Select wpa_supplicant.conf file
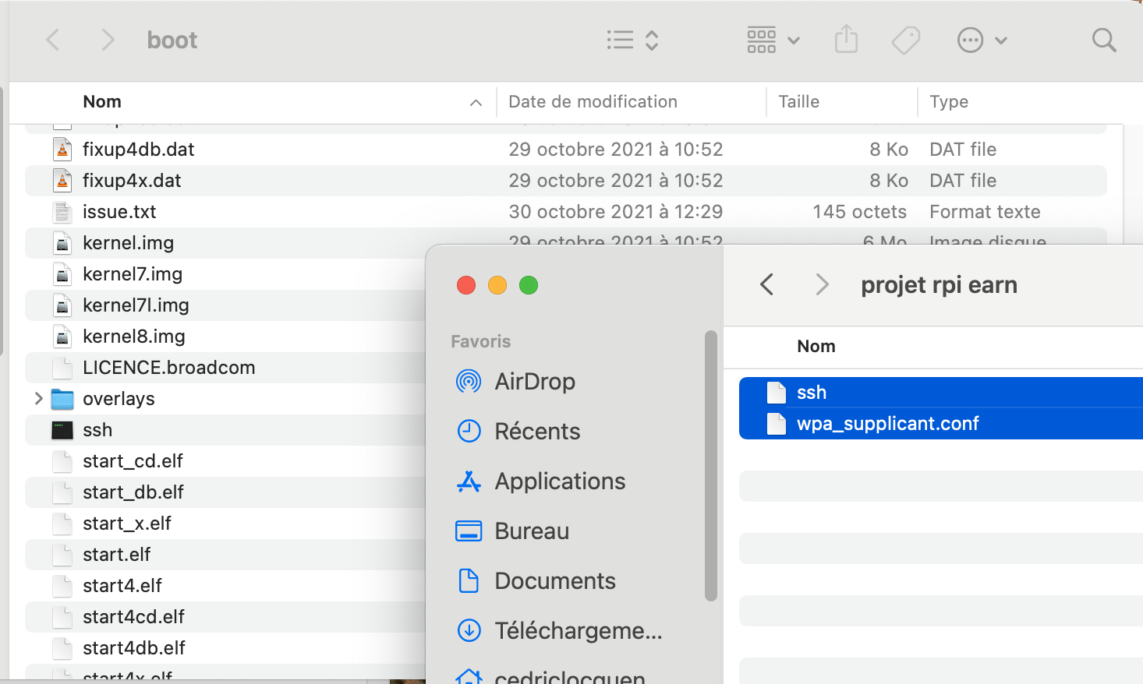 (887, 424)
